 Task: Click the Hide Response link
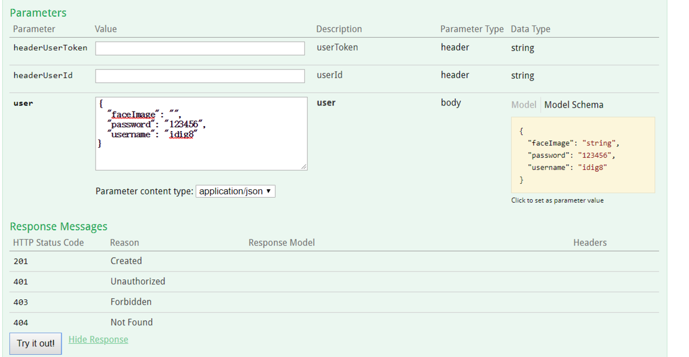tap(98, 339)
